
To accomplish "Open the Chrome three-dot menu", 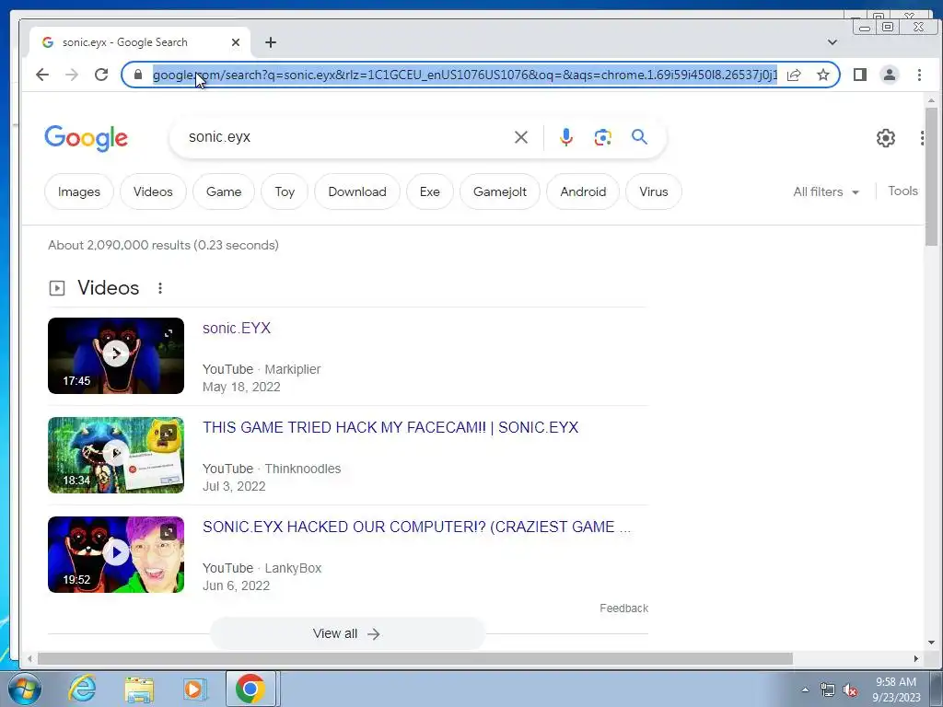I will pyautogui.click(x=919, y=75).
